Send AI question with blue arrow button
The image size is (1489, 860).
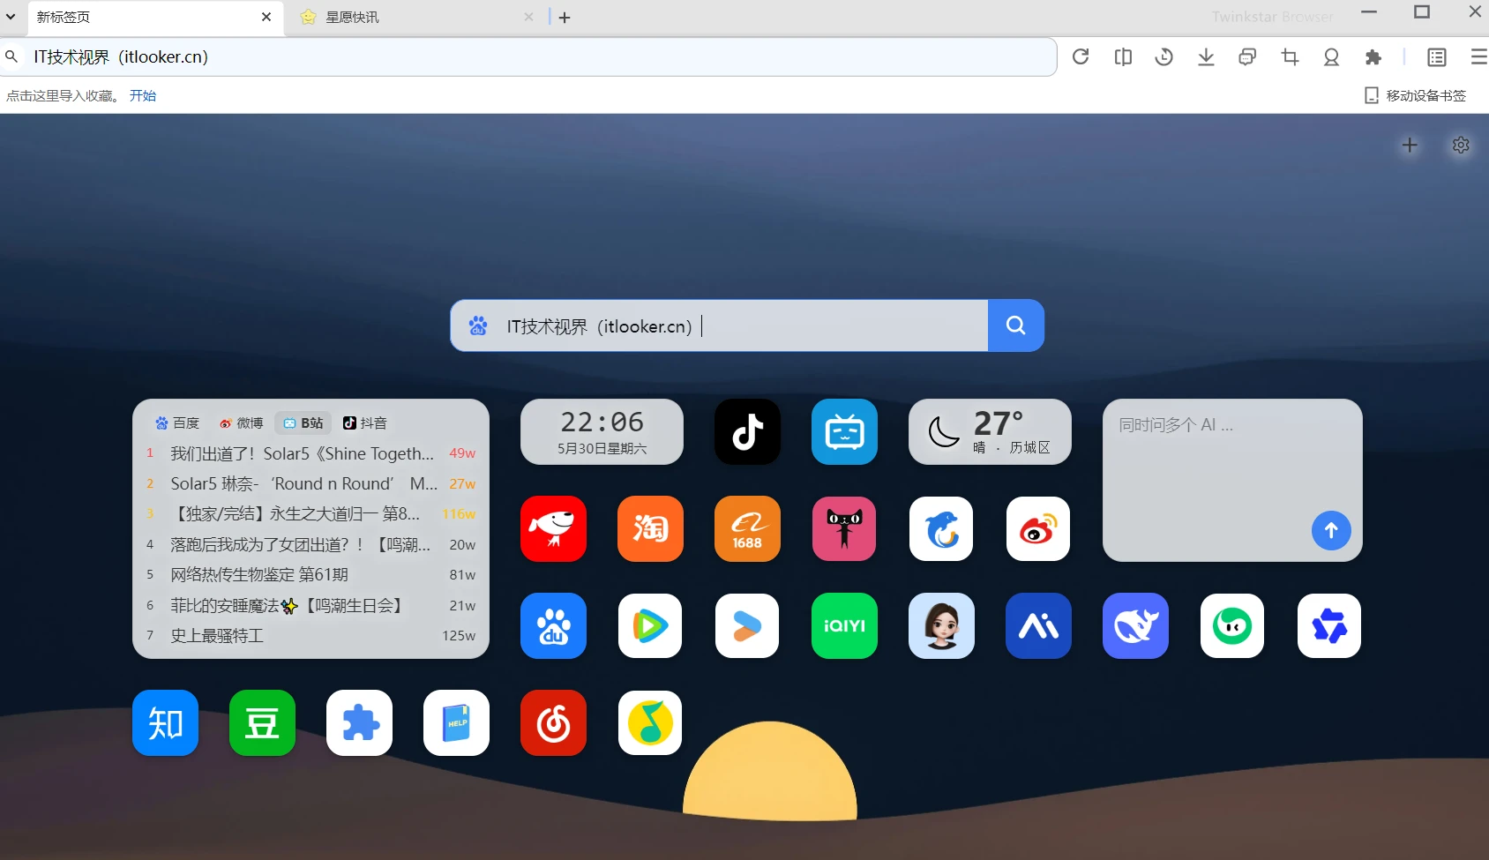coord(1331,530)
